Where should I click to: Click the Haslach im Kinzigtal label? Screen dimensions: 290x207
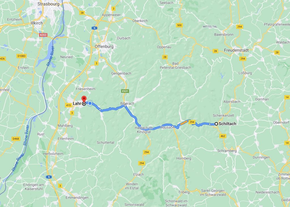(144, 130)
